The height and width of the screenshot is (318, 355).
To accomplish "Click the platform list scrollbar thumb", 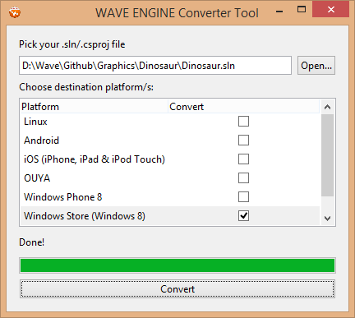I will (x=327, y=155).
